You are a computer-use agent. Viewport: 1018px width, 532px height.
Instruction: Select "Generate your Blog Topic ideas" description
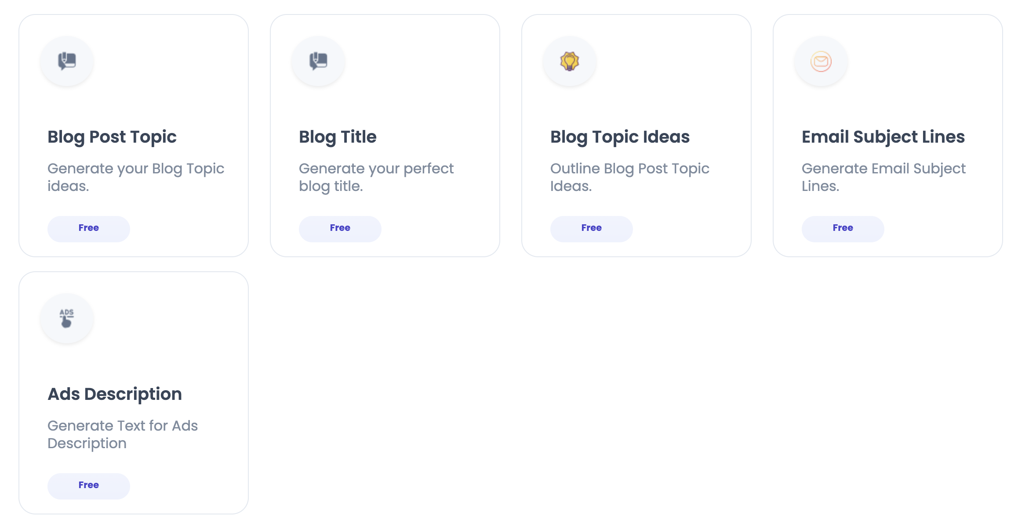click(136, 177)
